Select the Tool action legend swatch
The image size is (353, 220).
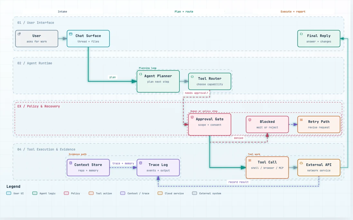point(91,193)
